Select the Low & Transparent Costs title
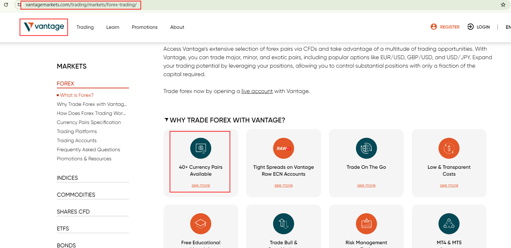 point(449,171)
